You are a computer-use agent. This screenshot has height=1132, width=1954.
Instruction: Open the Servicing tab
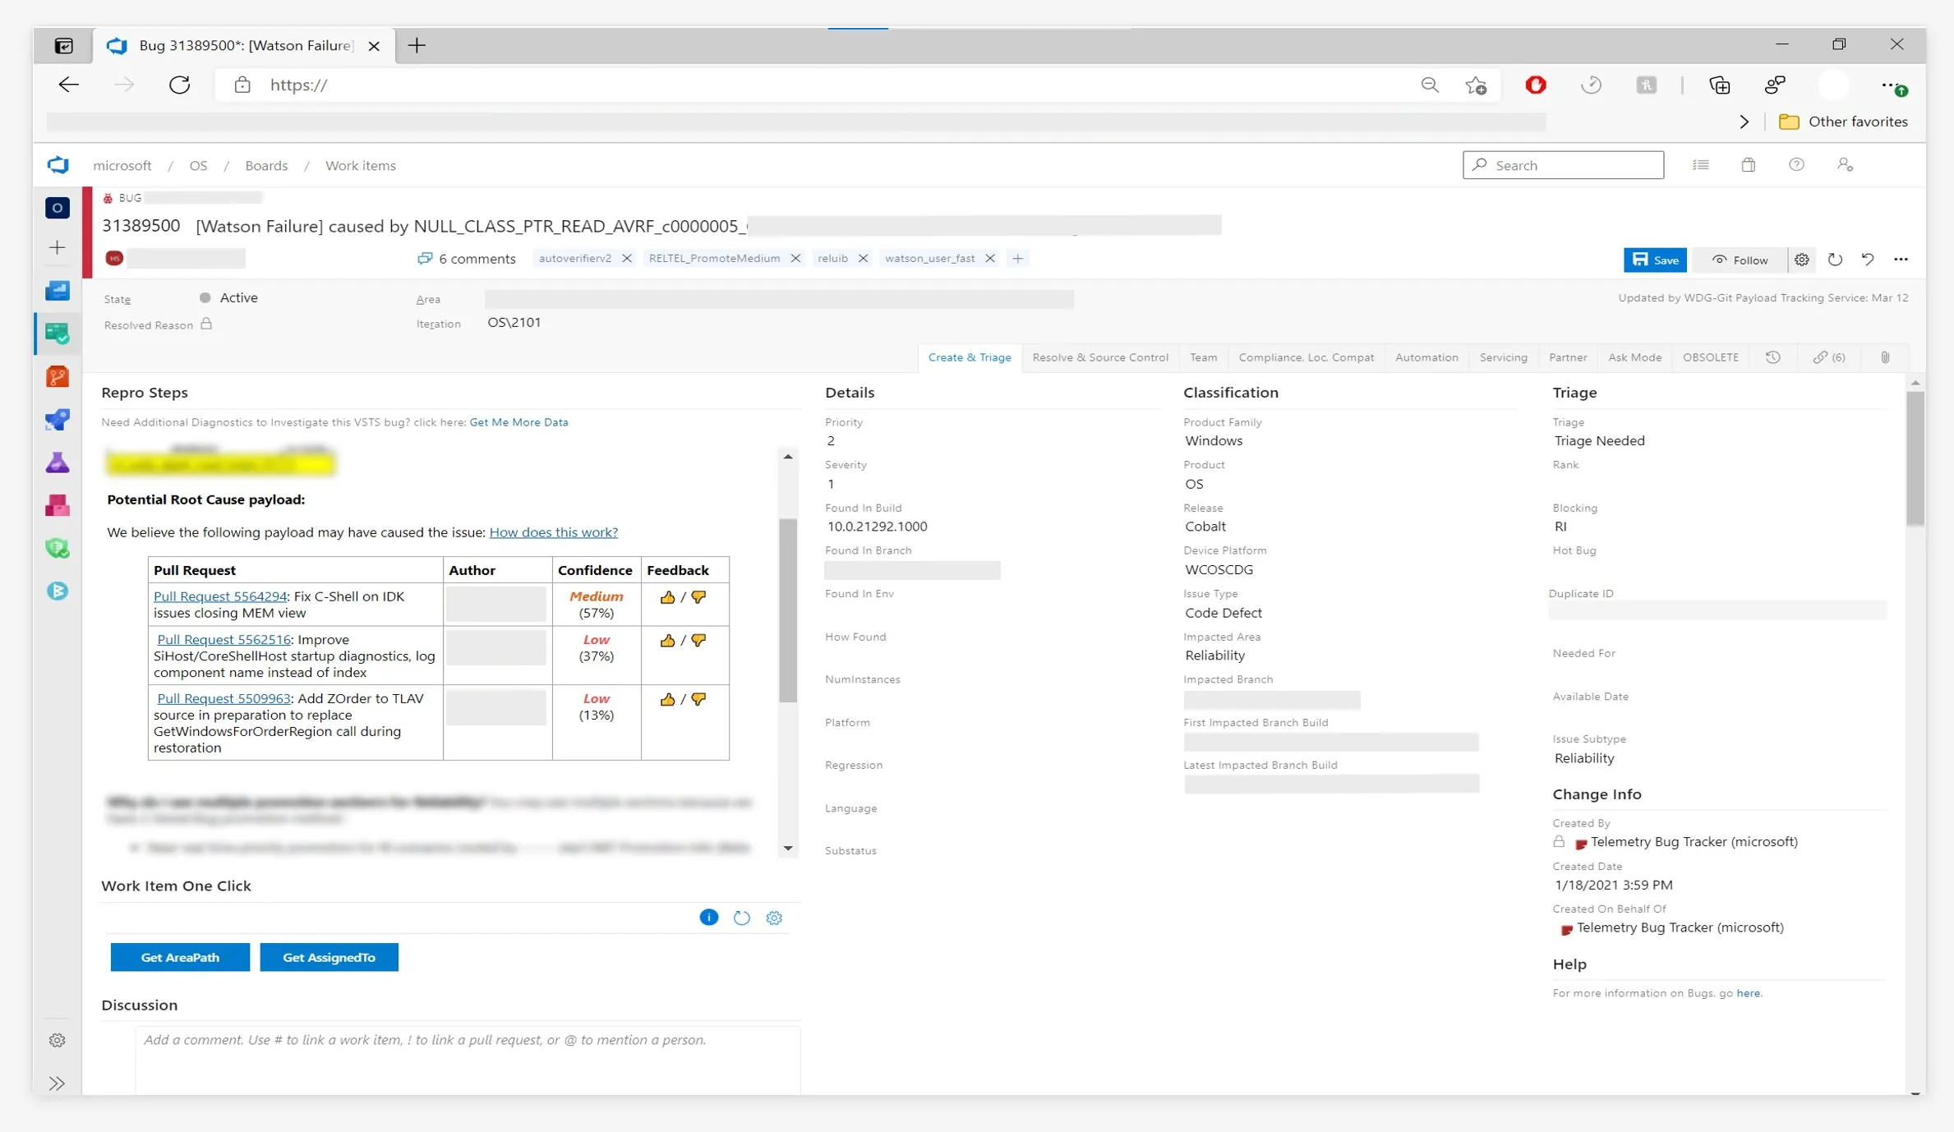[x=1503, y=357]
